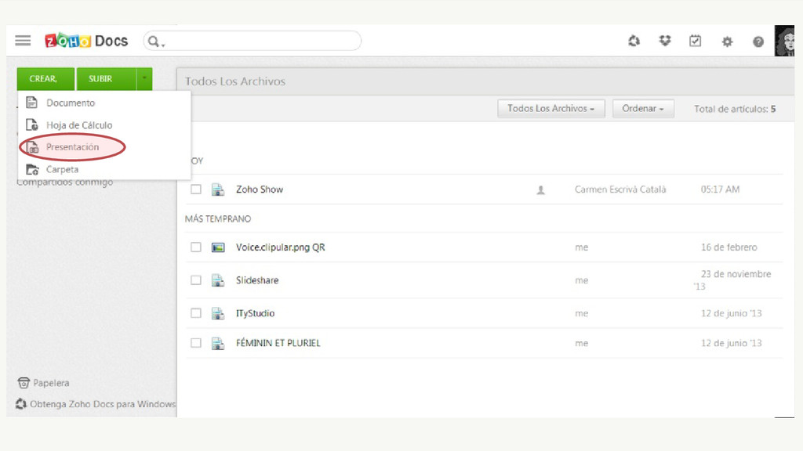This screenshot has width=803, height=451.
Task: Click the Papelera trash icon
Action: tap(24, 382)
